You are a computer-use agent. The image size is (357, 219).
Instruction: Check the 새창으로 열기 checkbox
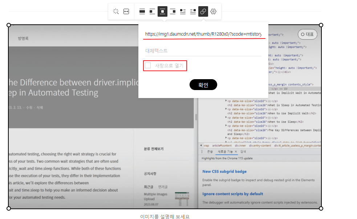(x=148, y=66)
